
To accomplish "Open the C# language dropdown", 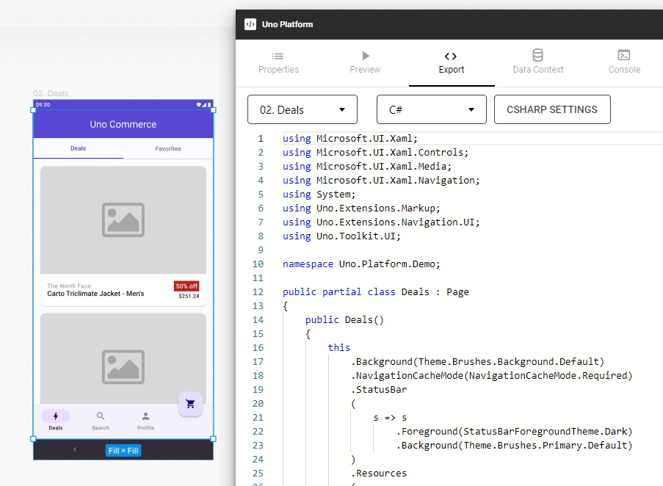I will [x=431, y=109].
